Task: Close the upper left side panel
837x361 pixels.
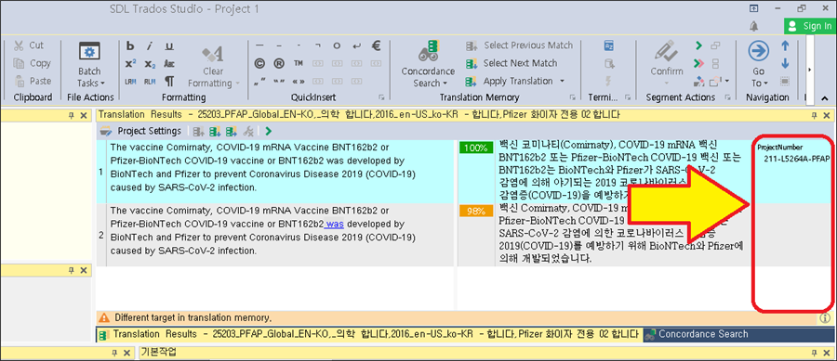Action: point(83,115)
